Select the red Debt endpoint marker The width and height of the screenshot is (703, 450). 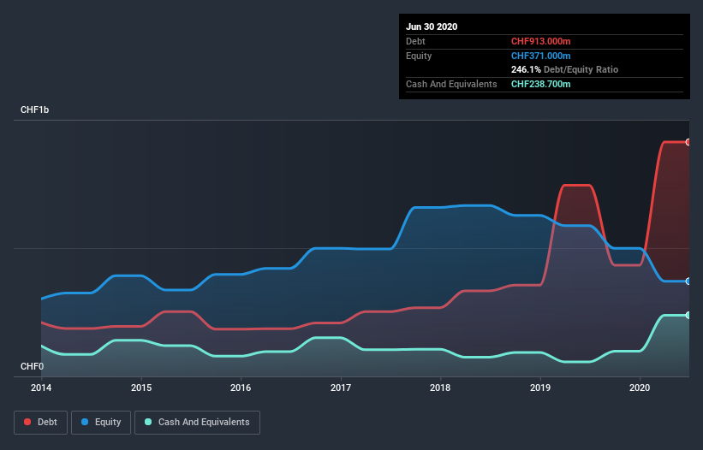[688, 142]
